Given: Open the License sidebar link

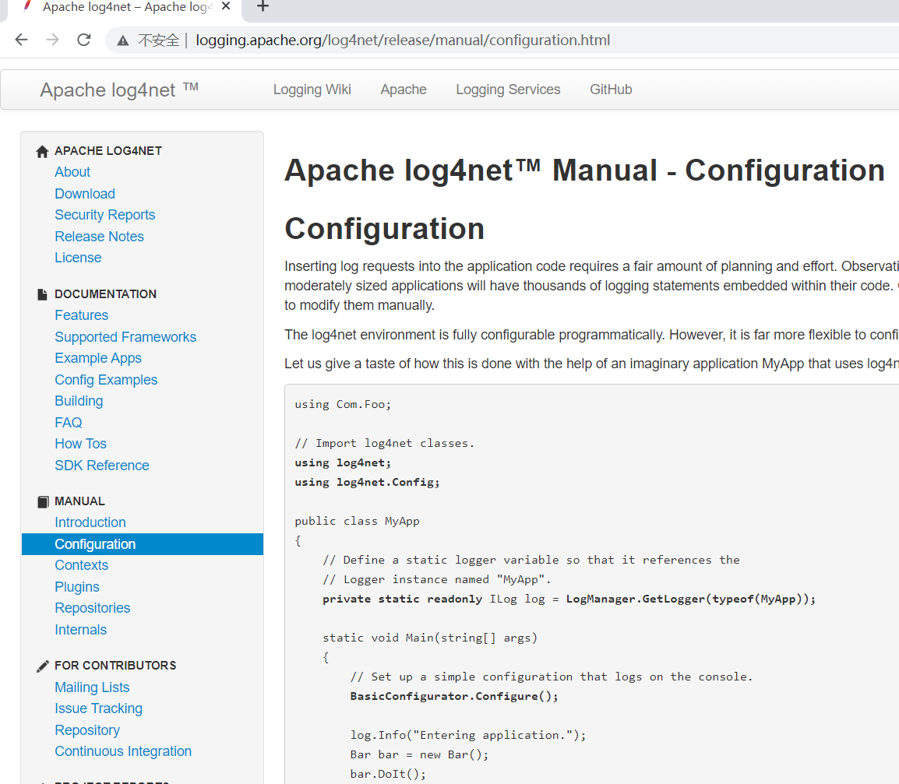Looking at the screenshot, I should coord(78,258).
